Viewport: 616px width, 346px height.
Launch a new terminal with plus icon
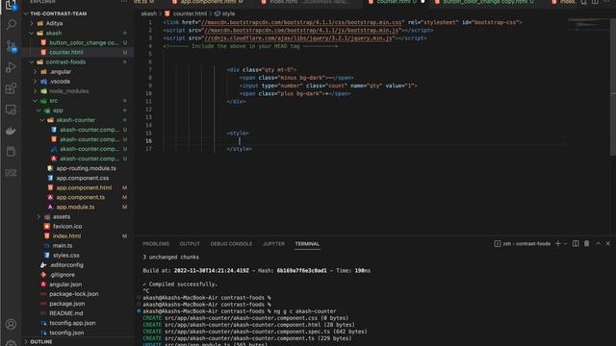point(558,243)
